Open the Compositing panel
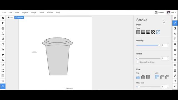The width and height of the screenshot is (178, 100). 175,28
